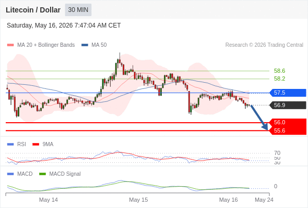This screenshot has width=308, height=208.
Task: Click the MA 20 + Bollinger Bands legend label
Action: click(46, 45)
